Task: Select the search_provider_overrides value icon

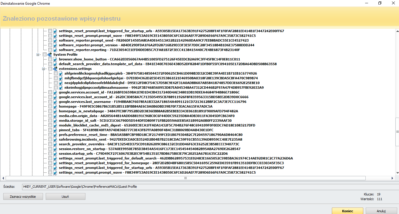Action: coord(55,144)
